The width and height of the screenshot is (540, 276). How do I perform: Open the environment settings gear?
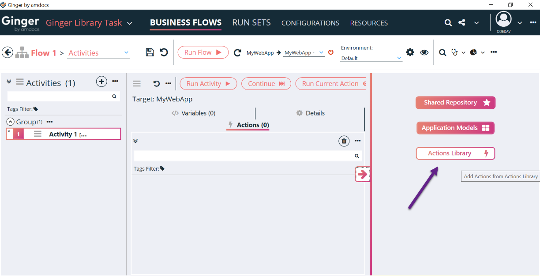coord(410,52)
